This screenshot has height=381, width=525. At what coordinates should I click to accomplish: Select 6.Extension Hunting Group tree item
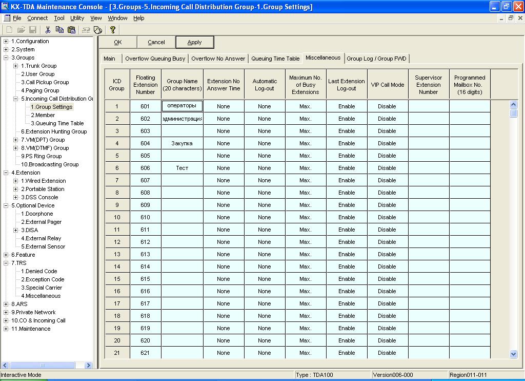54,131
